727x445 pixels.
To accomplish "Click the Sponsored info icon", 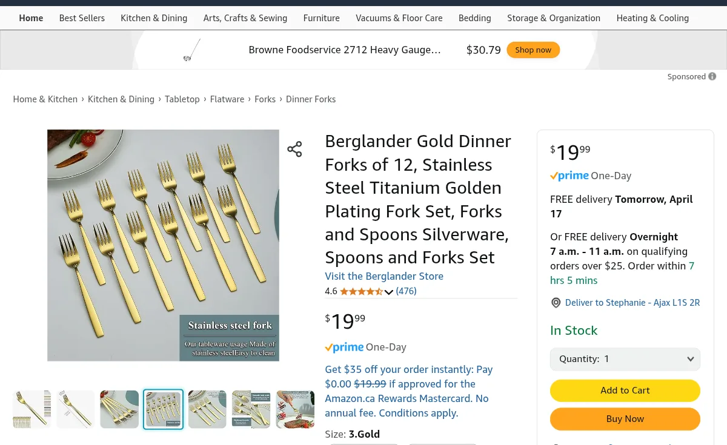I will pyautogui.click(x=712, y=76).
